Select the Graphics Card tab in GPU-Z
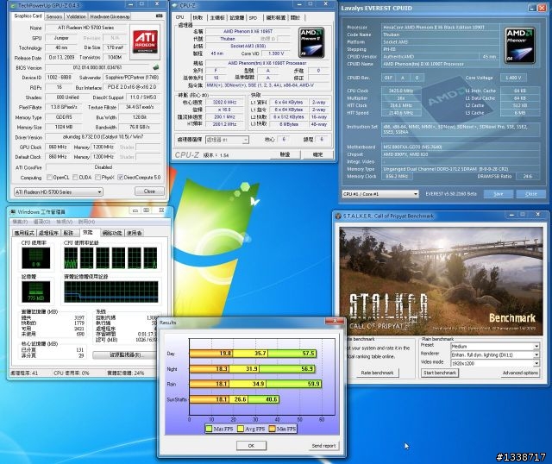 point(28,16)
